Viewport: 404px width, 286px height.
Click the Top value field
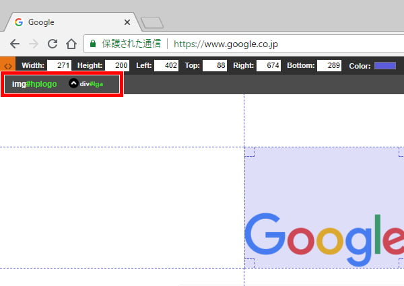coord(215,66)
